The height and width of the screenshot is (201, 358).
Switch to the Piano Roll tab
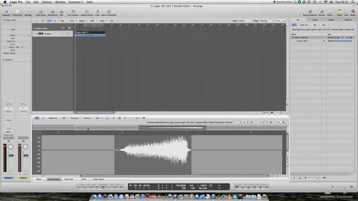(69, 179)
